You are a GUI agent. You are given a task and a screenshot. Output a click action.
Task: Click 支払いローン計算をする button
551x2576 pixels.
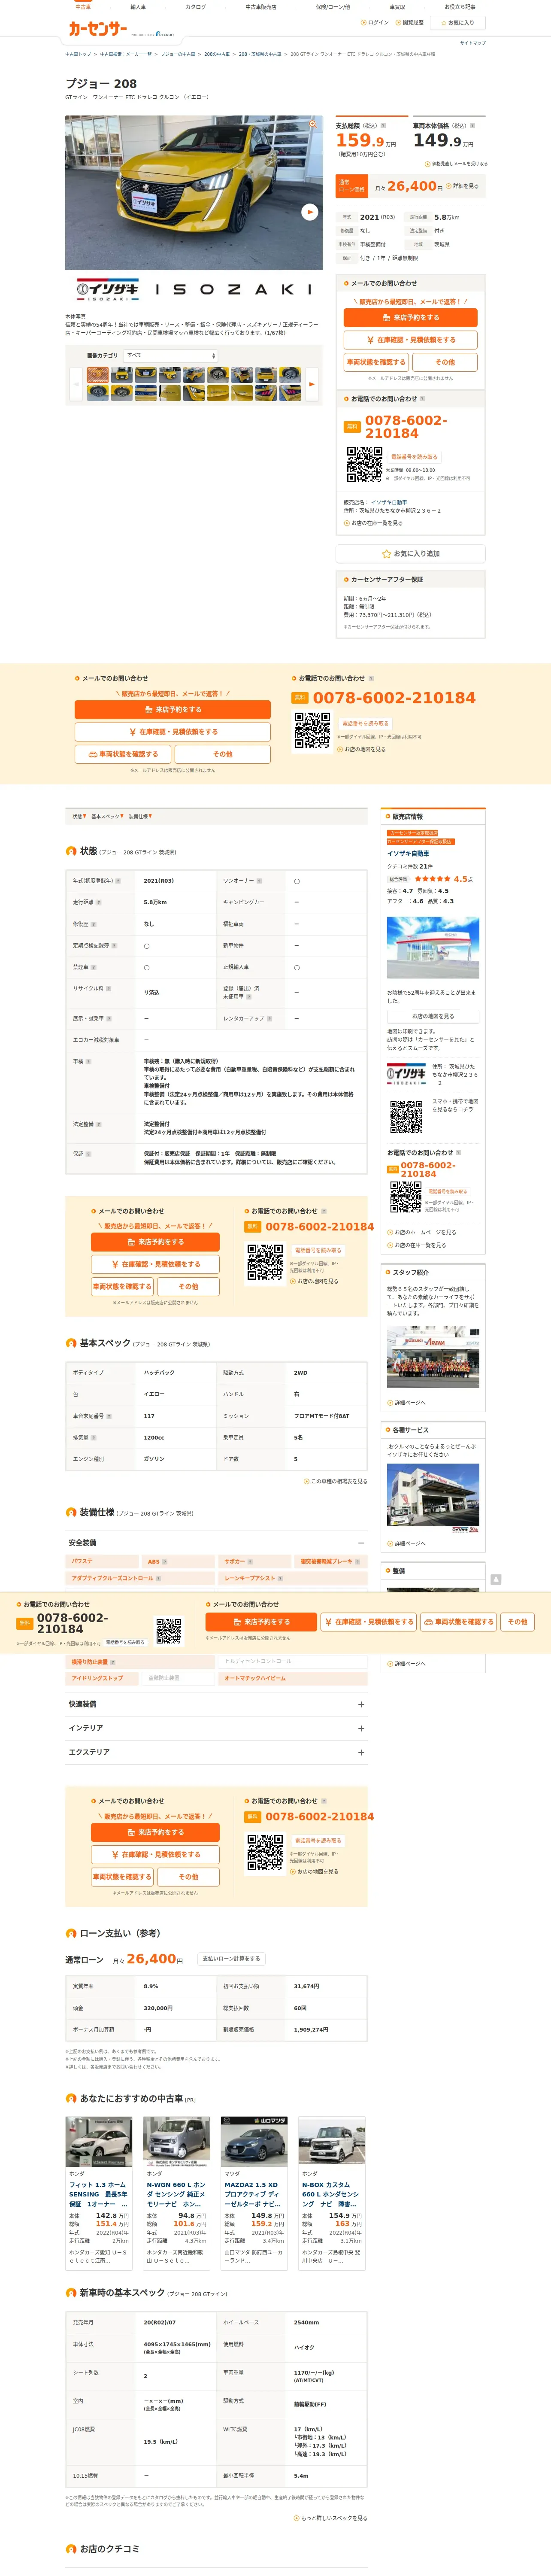point(231,1959)
